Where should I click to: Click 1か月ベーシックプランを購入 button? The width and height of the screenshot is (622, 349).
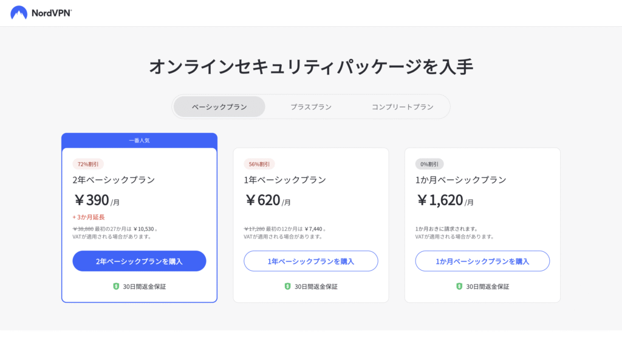[x=482, y=261]
